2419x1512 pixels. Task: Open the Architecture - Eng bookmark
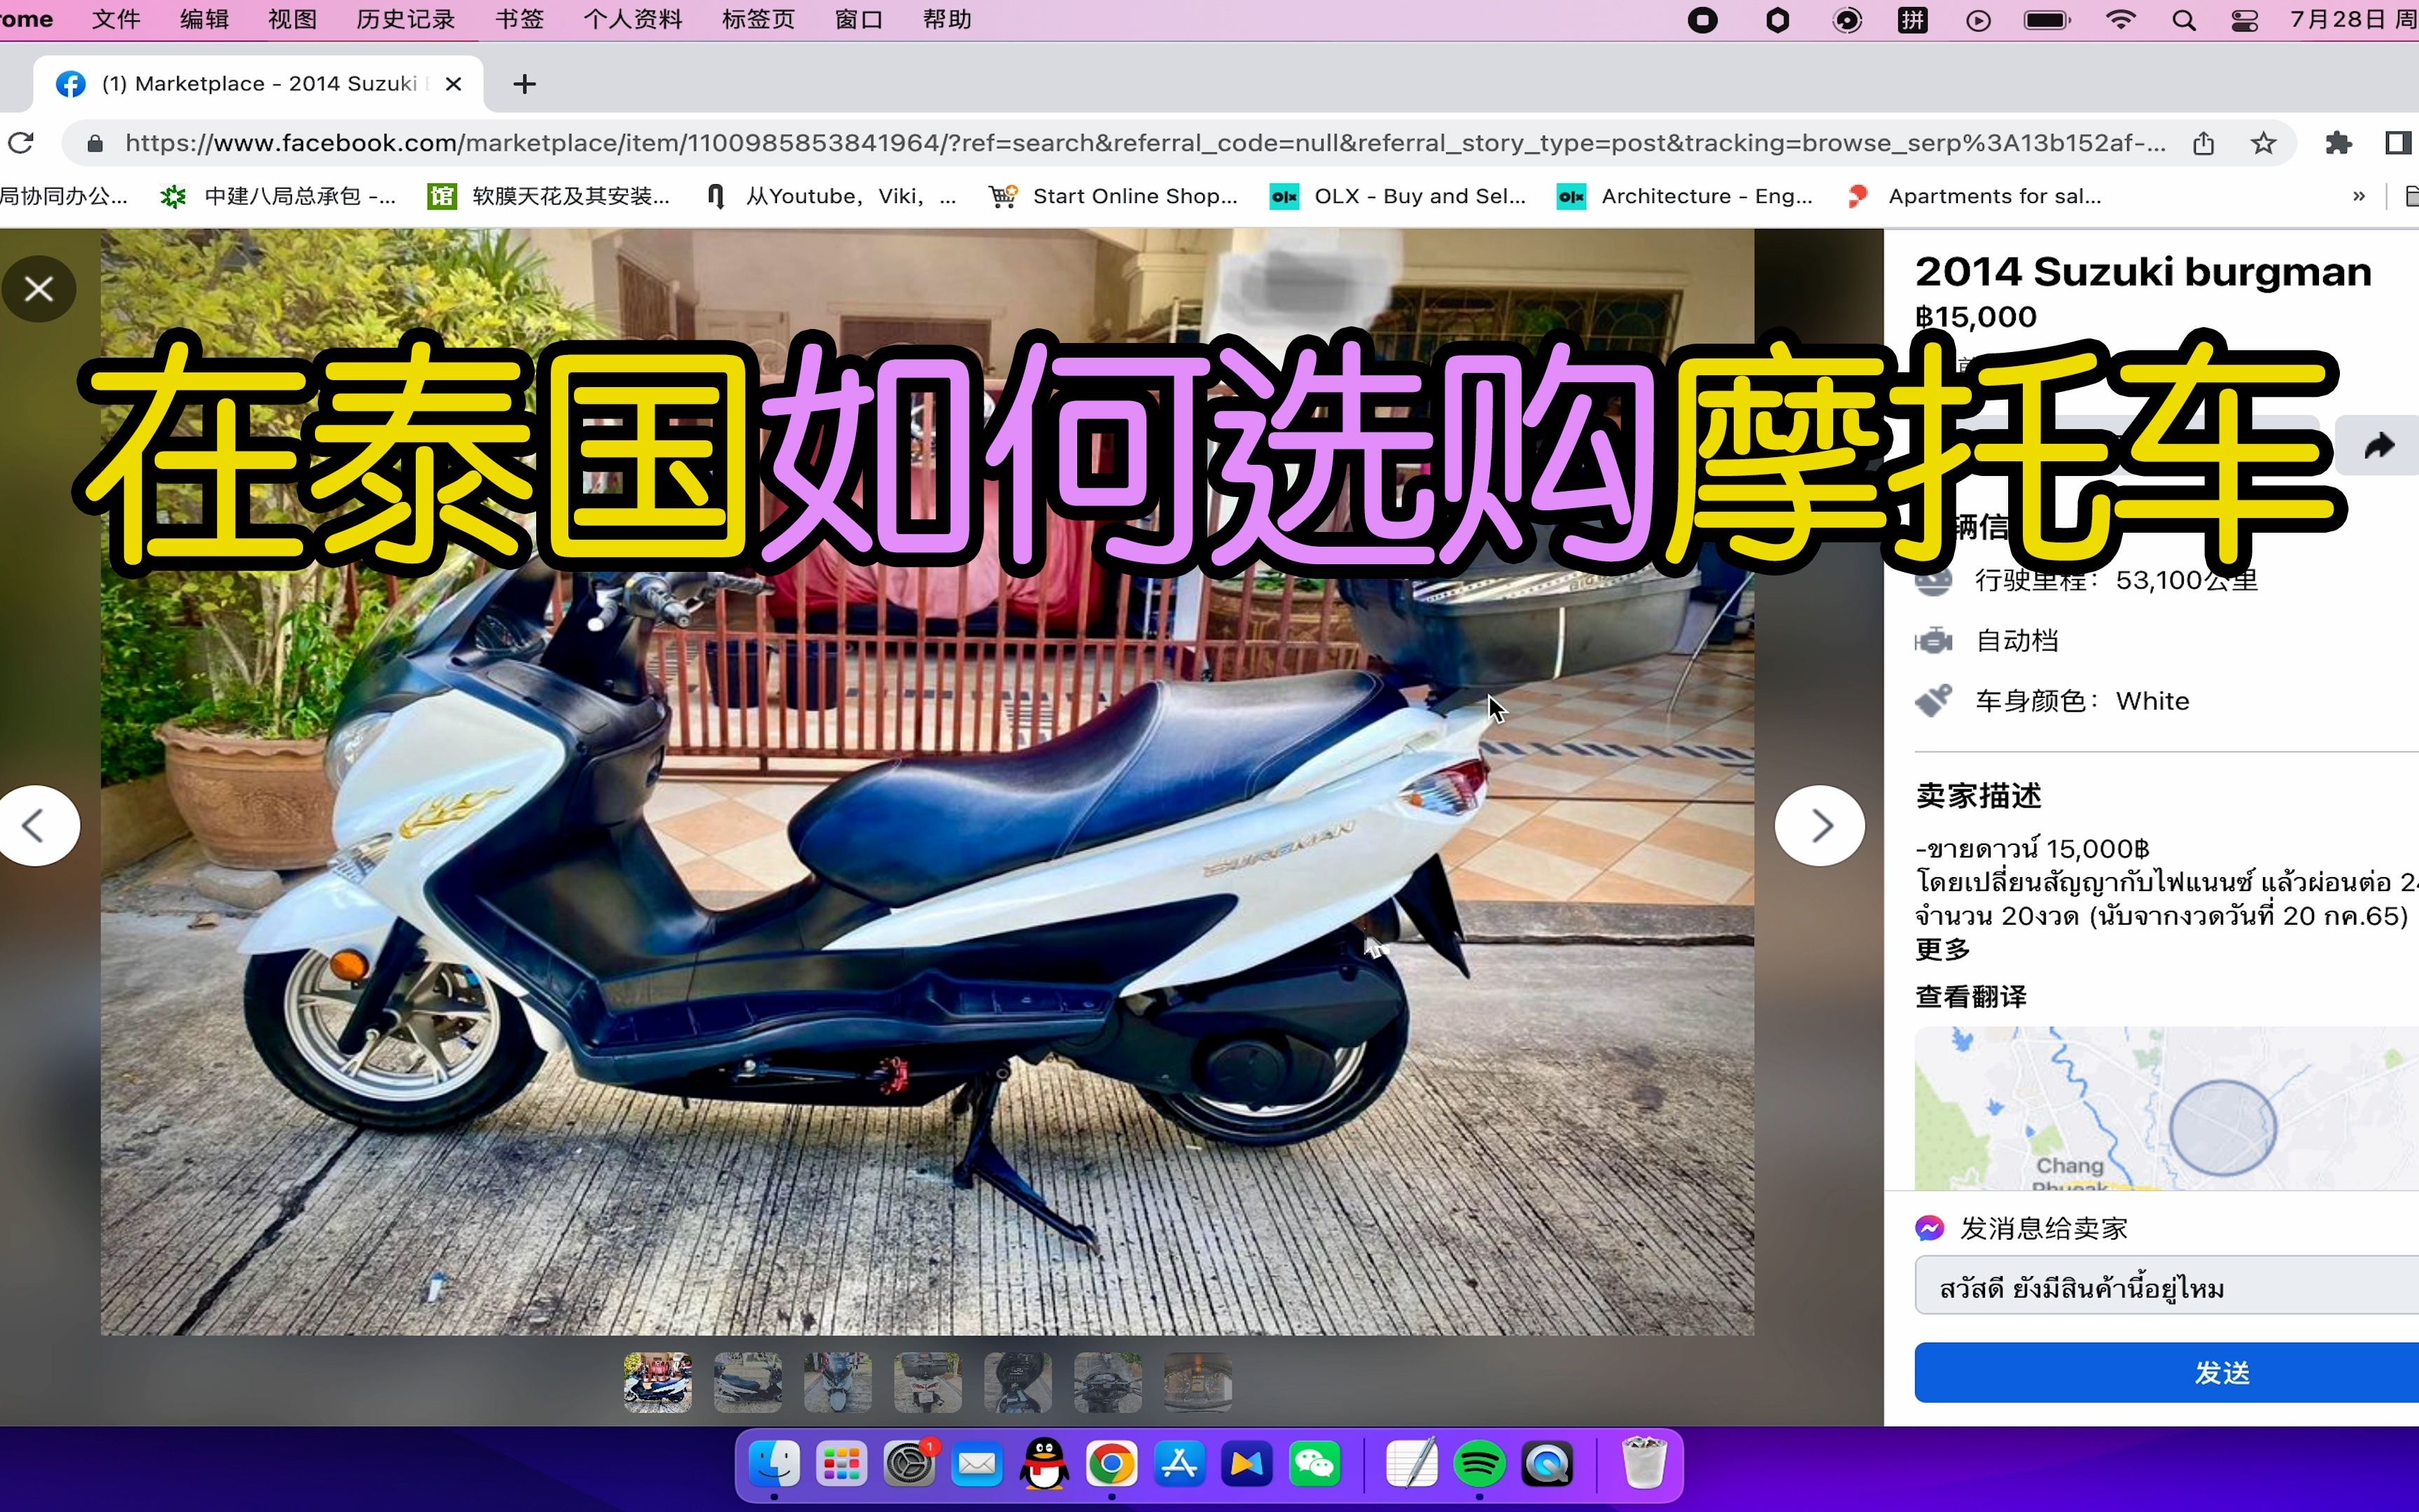(1685, 196)
